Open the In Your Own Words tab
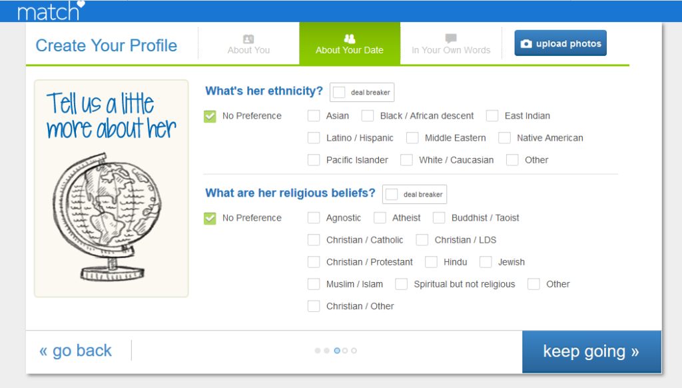682x388 pixels. click(x=451, y=50)
